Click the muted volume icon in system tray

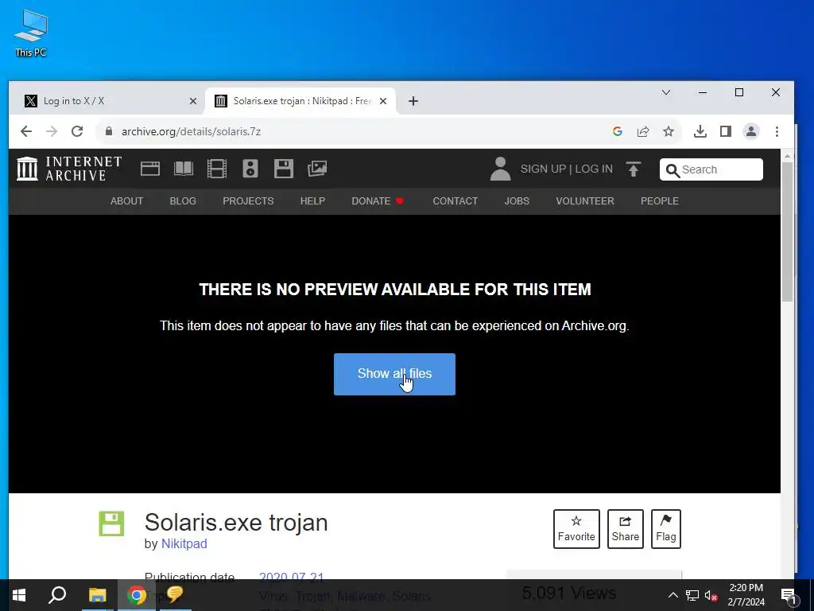click(711, 595)
